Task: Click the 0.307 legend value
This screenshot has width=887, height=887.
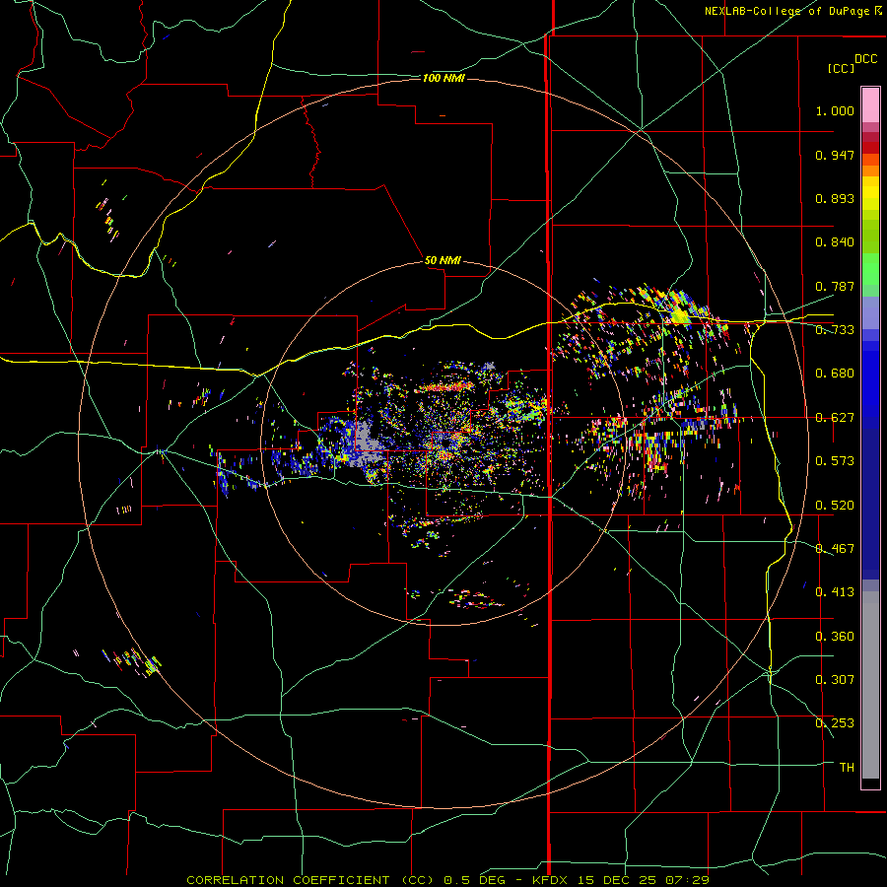Action: tap(835, 679)
